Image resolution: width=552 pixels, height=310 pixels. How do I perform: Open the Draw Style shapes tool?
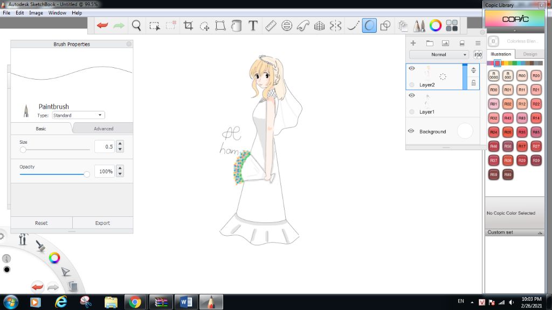385,25
